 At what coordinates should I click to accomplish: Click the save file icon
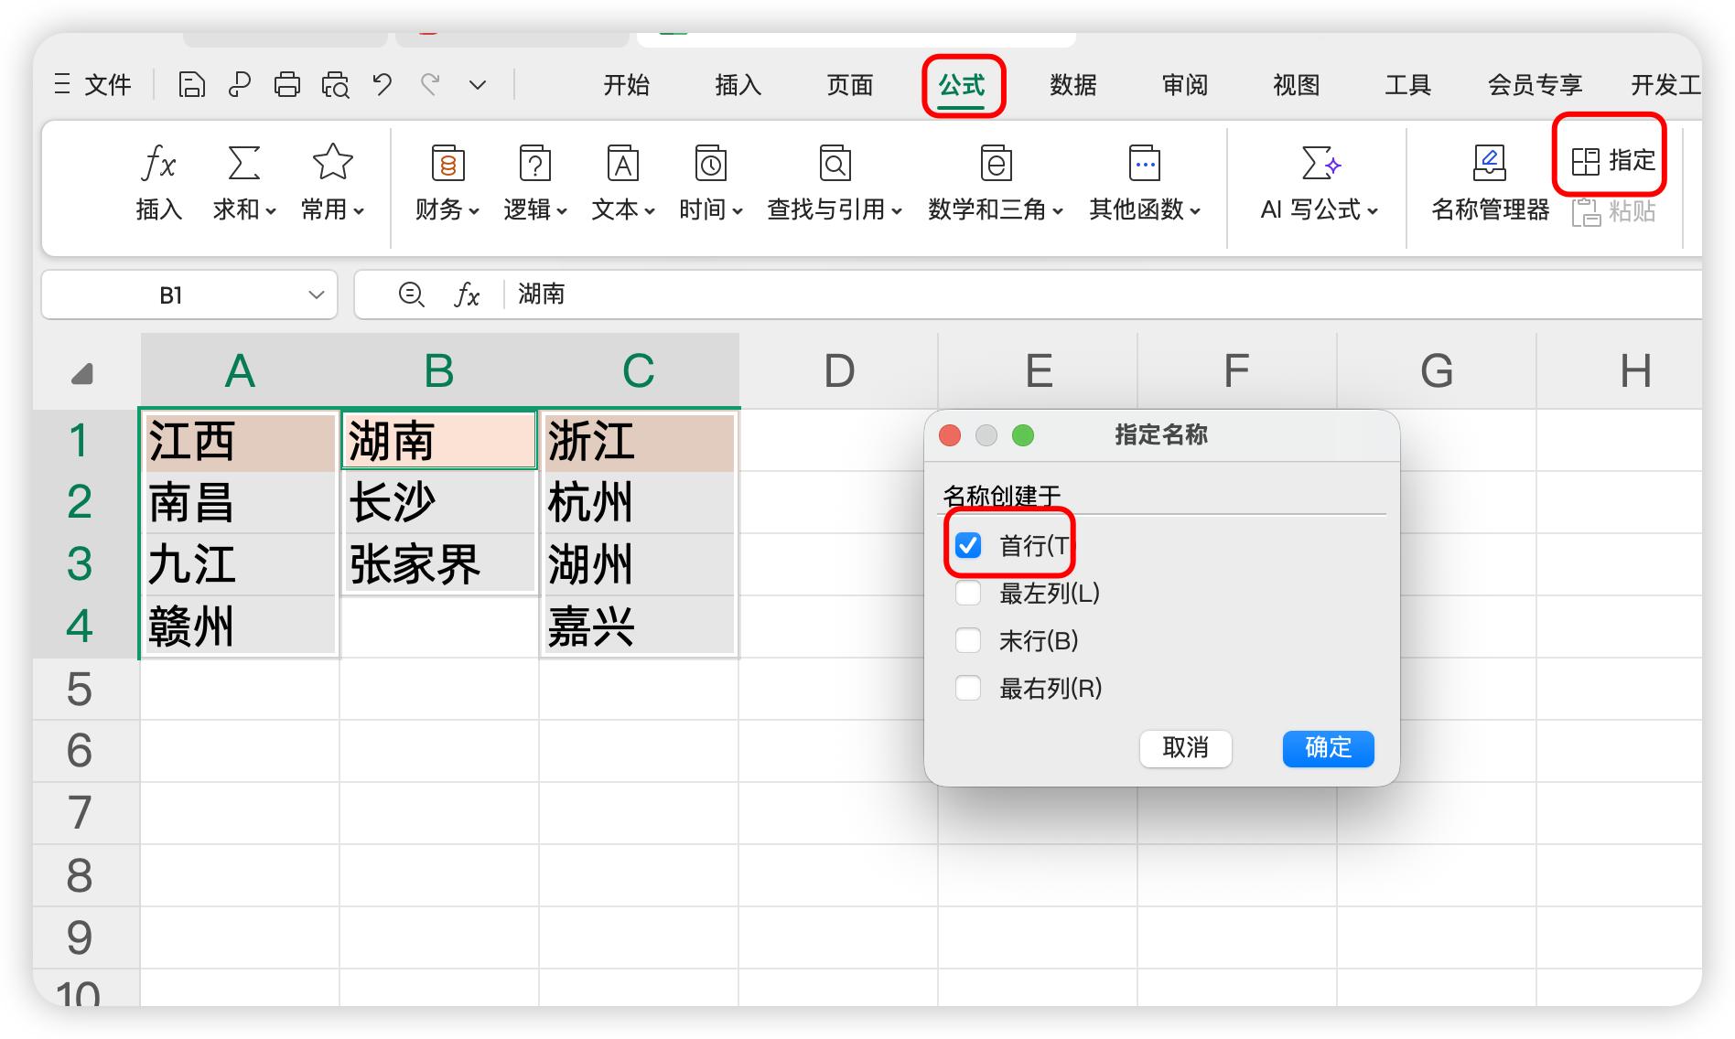(x=191, y=85)
